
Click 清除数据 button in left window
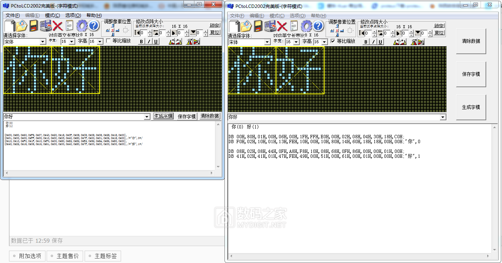coord(209,116)
